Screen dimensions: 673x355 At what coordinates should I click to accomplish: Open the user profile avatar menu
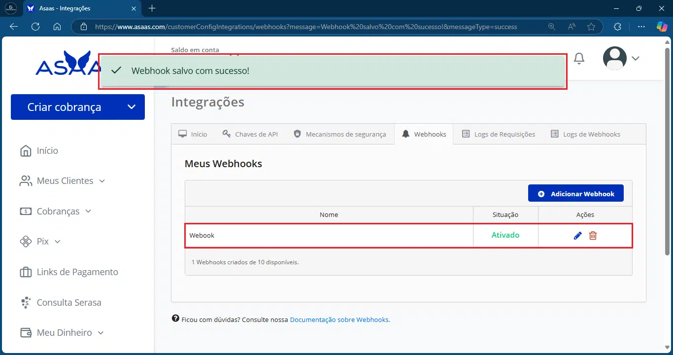(x=615, y=58)
